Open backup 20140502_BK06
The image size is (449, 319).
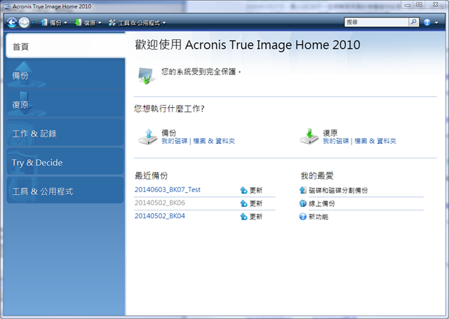pyautogui.click(x=160, y=203)
